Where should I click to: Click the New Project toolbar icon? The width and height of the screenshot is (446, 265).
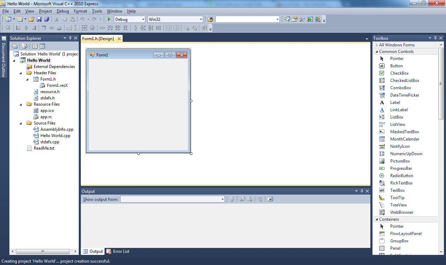[x=8, y=19]
